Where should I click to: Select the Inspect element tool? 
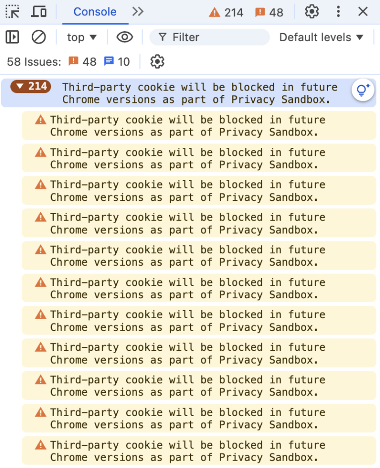(x=13, y=11)
